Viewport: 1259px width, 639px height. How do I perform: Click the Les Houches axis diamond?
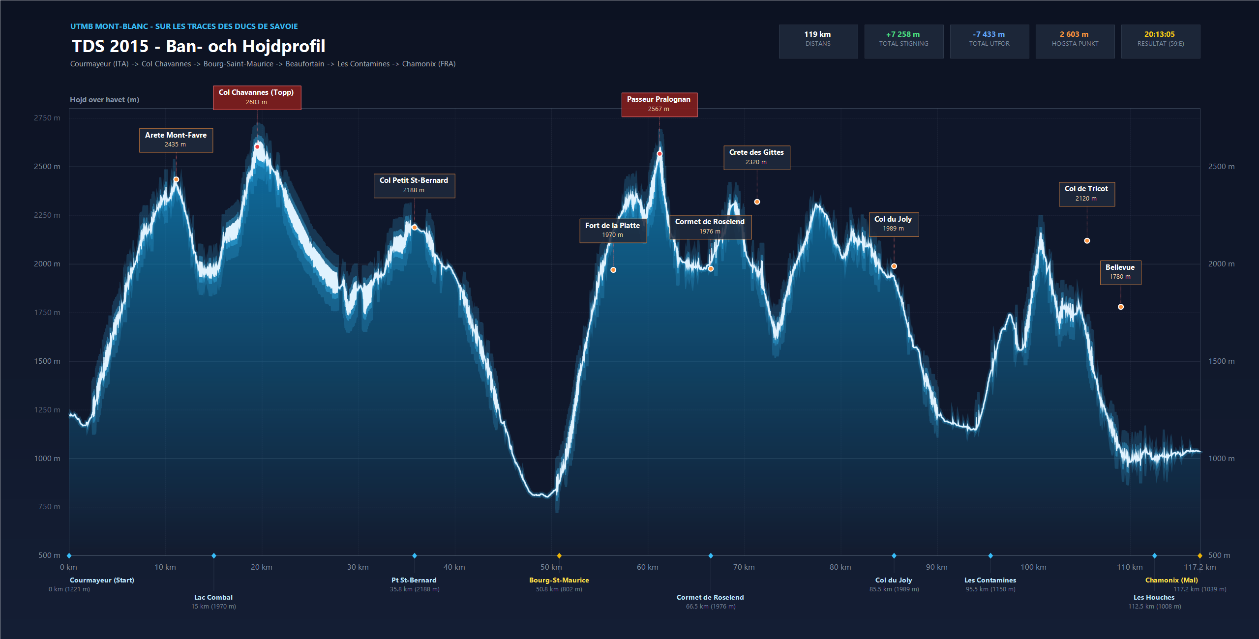pyautogui.click(x=1155, y=555)
